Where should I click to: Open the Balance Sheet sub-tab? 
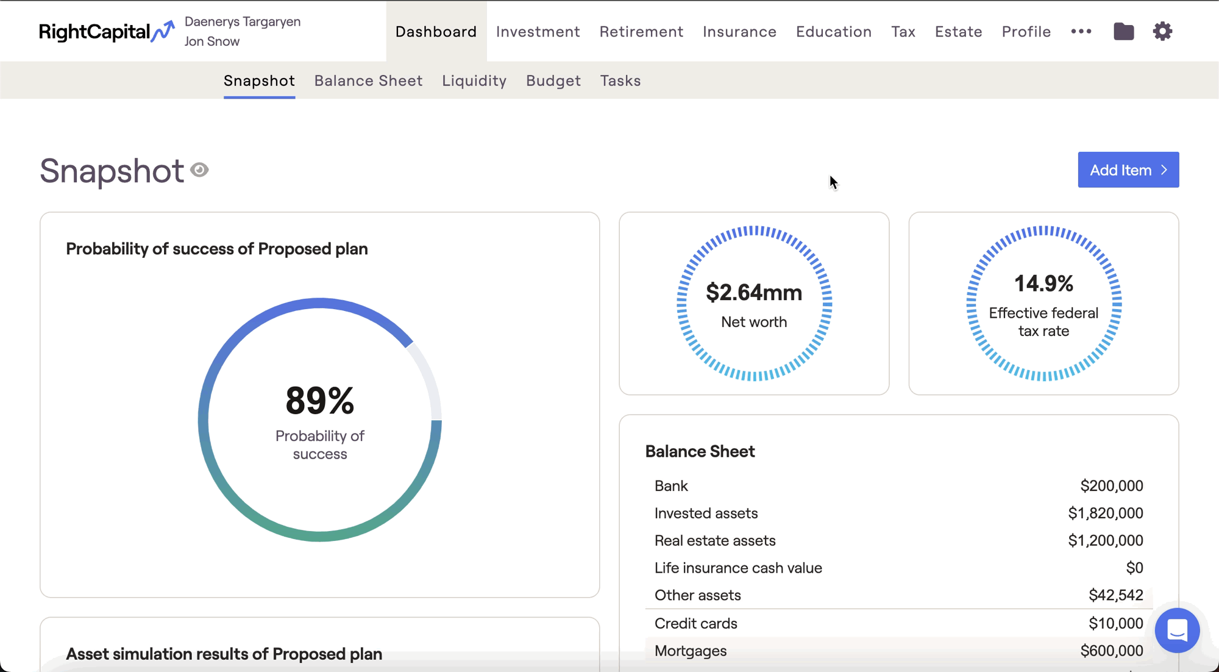368,80
